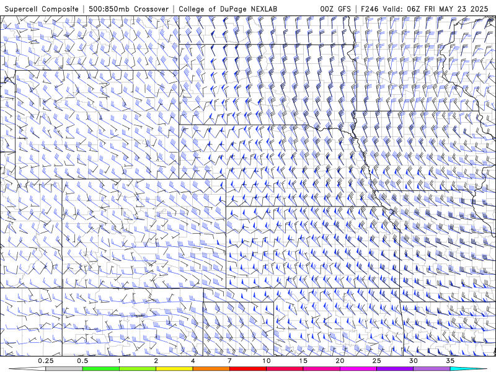Click the lavender legend segment between 30 and 35
This screenshot has width=496, height=372.
[432, 369]
